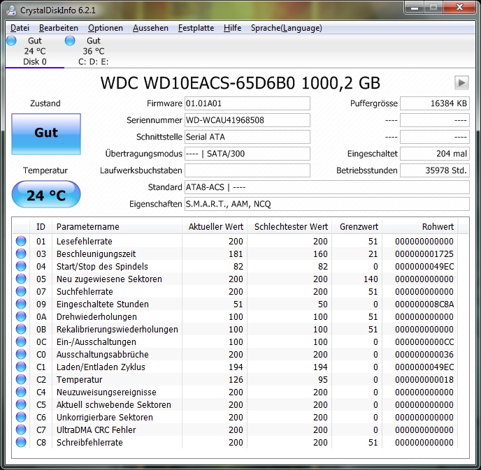The width and height of the screenshot is (481, 470).
Task: Click status icon of Laden/Entladen Zyklus row
Action: [x=21, y=367]
